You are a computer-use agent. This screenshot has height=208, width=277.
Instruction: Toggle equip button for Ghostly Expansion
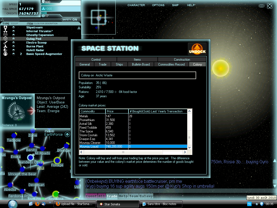14,35
